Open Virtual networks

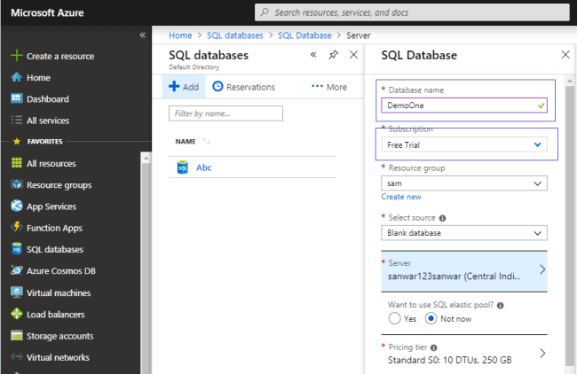coord(58,357)
